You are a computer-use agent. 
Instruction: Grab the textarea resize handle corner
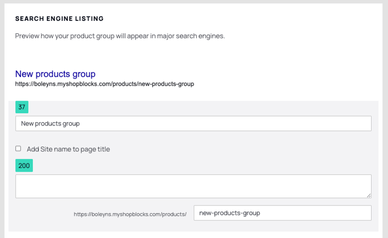pos(369,195)
